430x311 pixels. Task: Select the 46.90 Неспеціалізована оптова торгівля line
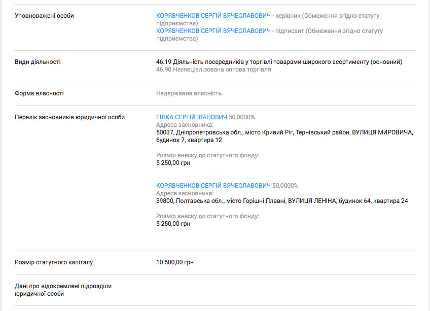[x=213, y=70]
